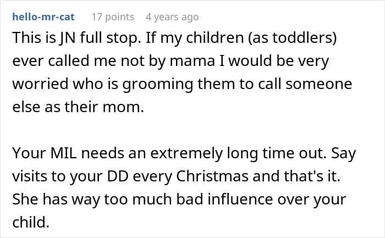Click the paragraph starting "This is JN"

pyautogui.click(x=183, y=70)
